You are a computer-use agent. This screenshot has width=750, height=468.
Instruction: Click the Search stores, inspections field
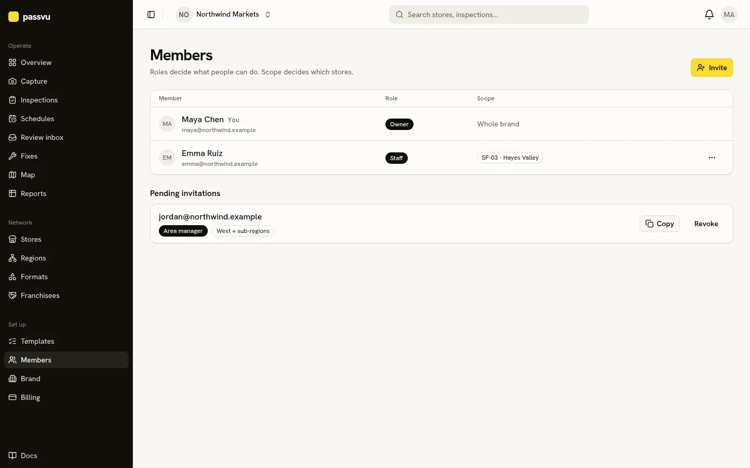point(489,15)
